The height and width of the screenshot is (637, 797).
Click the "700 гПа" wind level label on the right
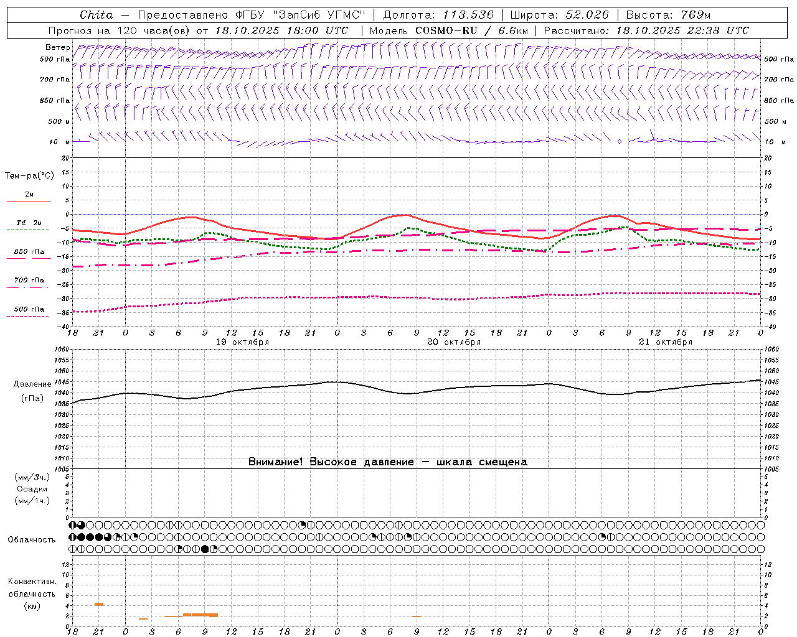click(779, 80)
